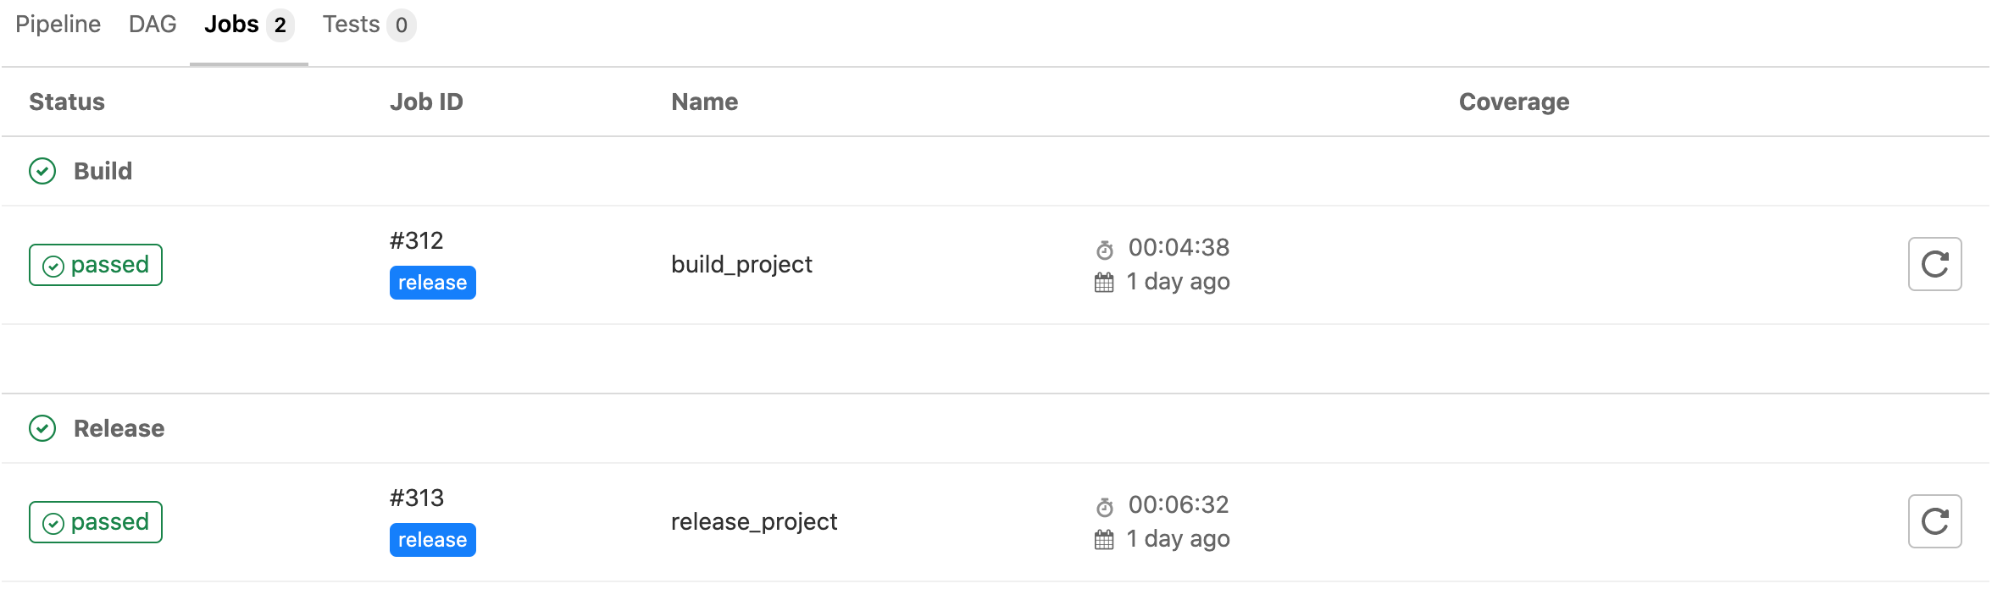
Task: Click the release tag under job #313
Action: pyautogui.click(x=433, y=540)
